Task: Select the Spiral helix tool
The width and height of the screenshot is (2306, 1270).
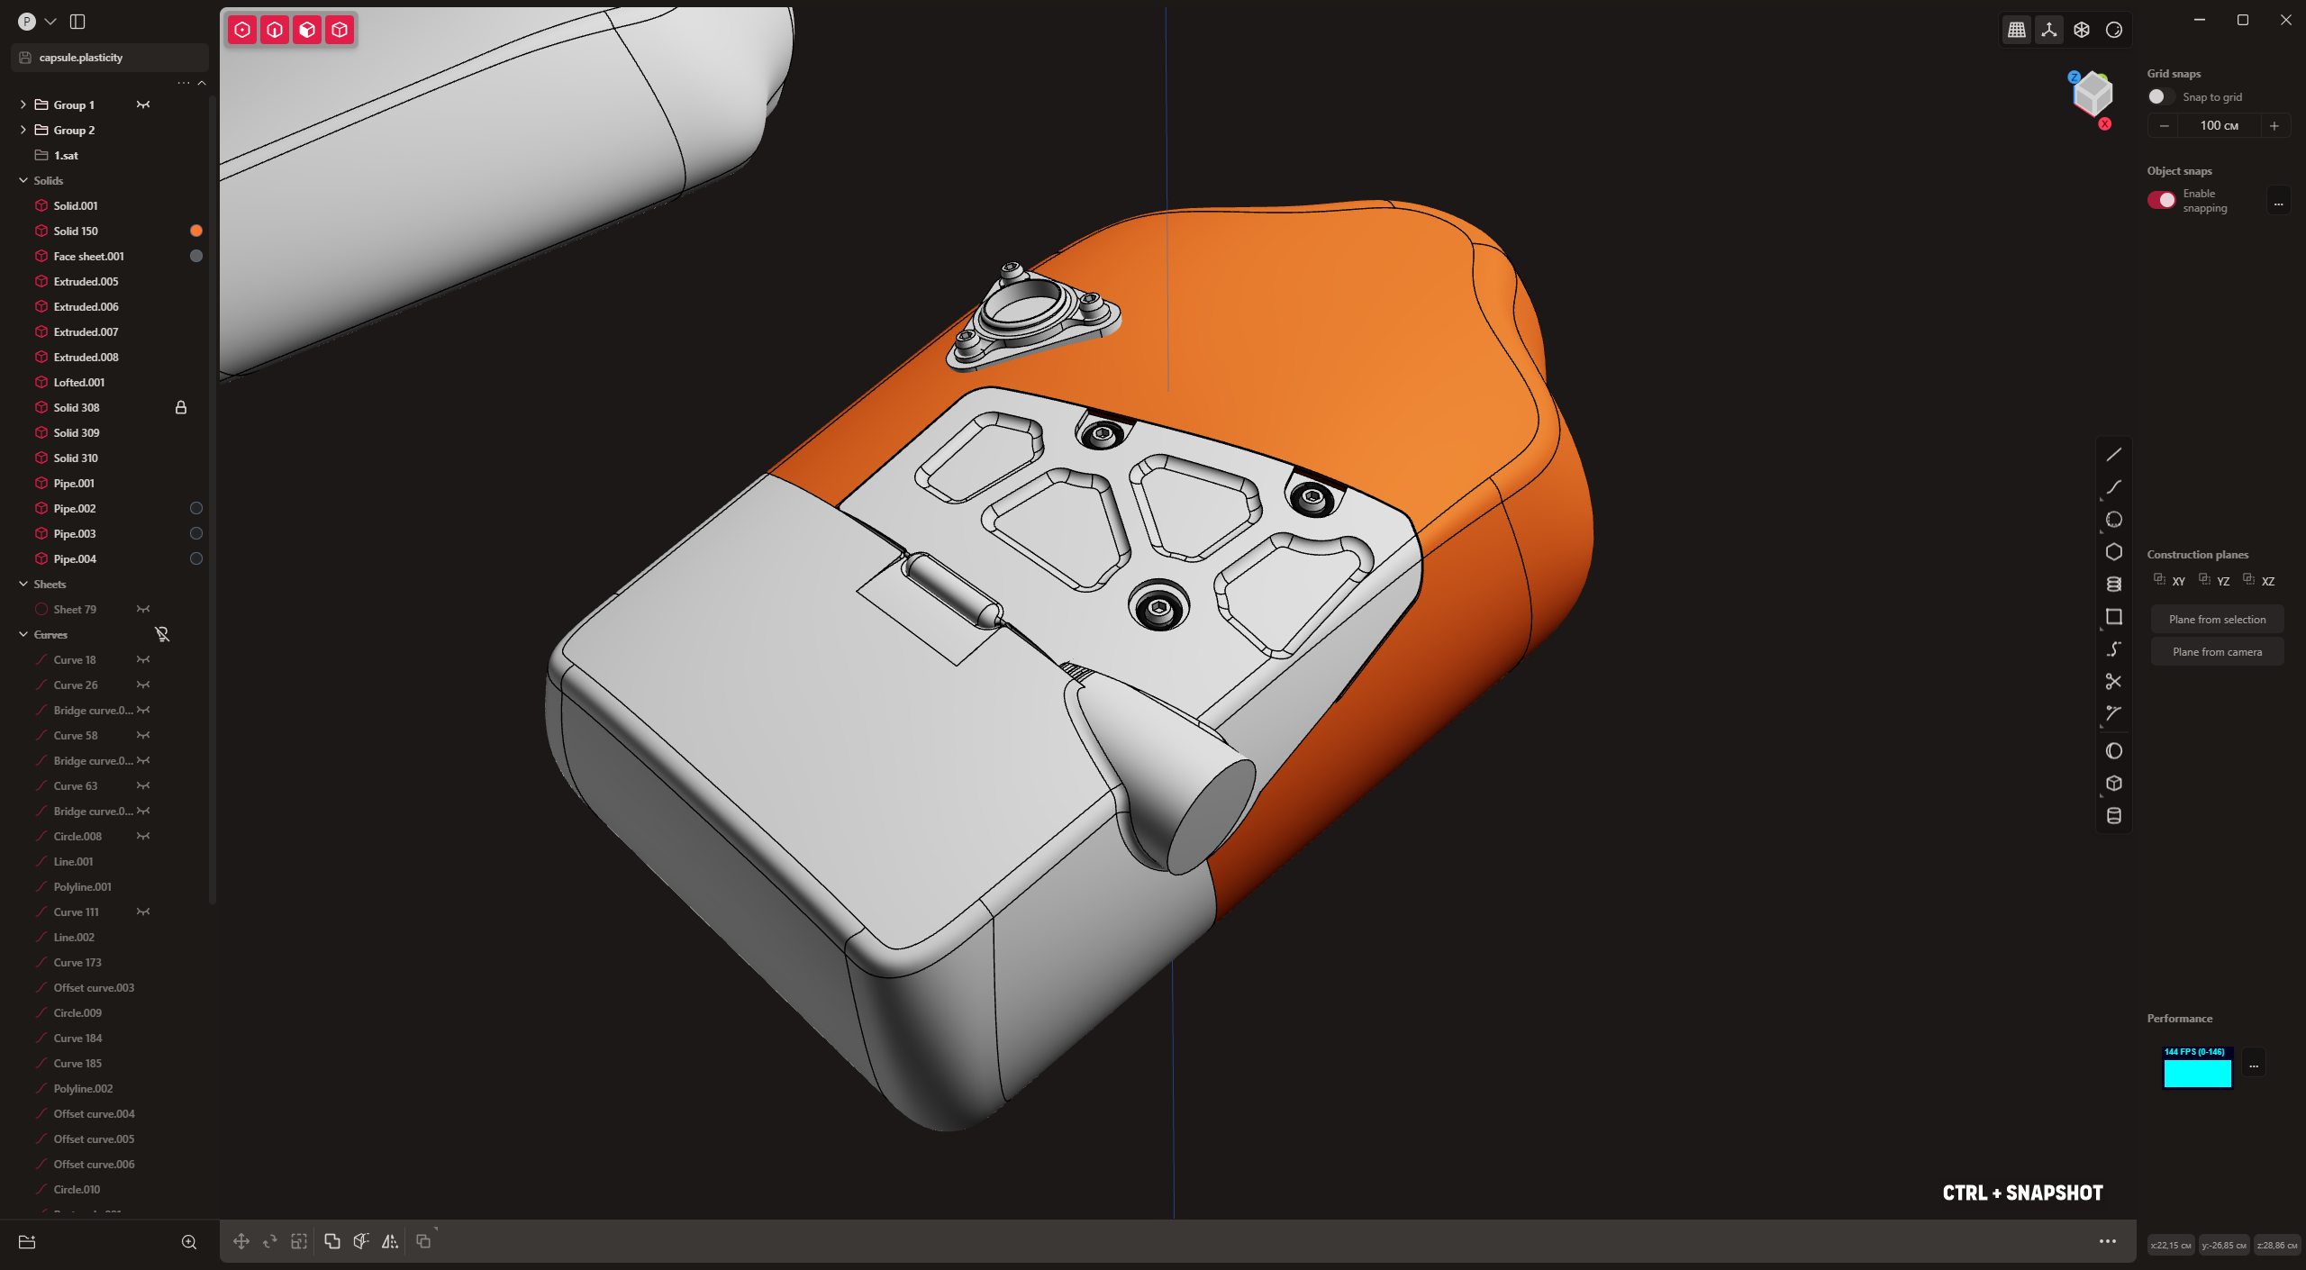Action: [x=2113, y=585]
